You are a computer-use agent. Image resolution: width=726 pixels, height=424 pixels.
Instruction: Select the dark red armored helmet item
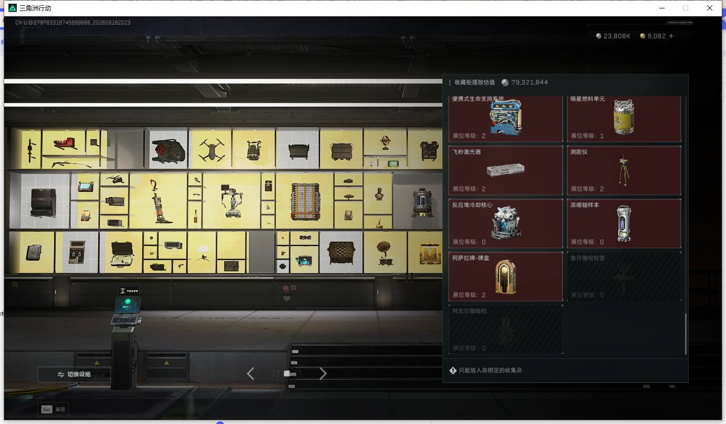click(x=169, y=150)
